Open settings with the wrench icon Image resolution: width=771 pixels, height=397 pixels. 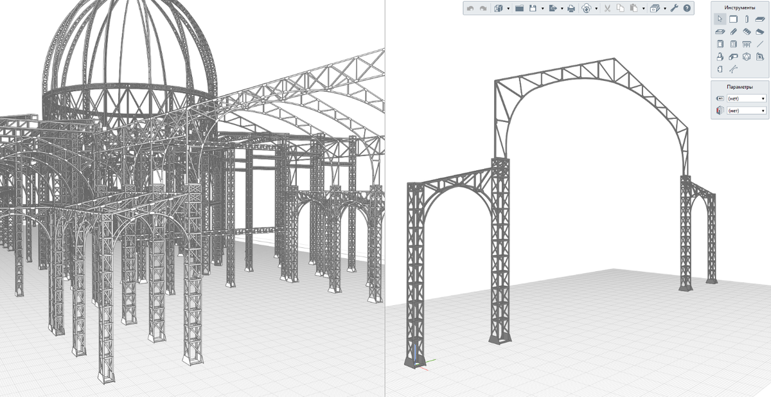[x=674, y=8]
